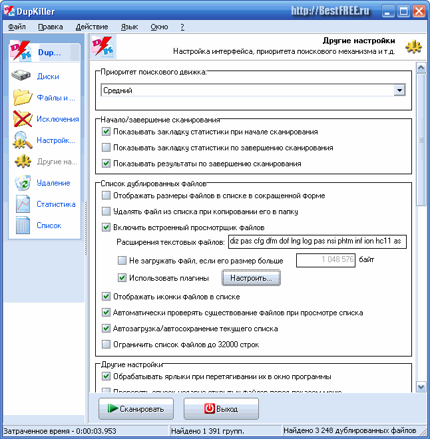Click scrollbar down arrow in settings panel

tap(421, 387)
